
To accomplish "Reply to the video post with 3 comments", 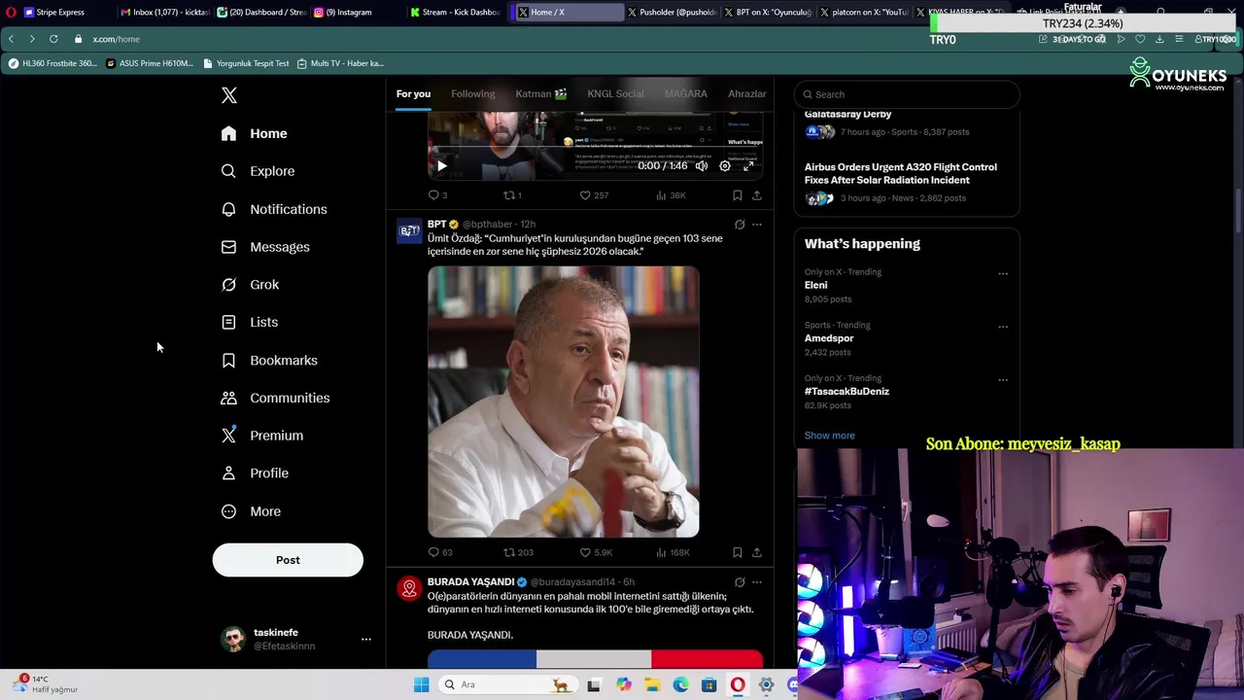I will tap(437, 195).
